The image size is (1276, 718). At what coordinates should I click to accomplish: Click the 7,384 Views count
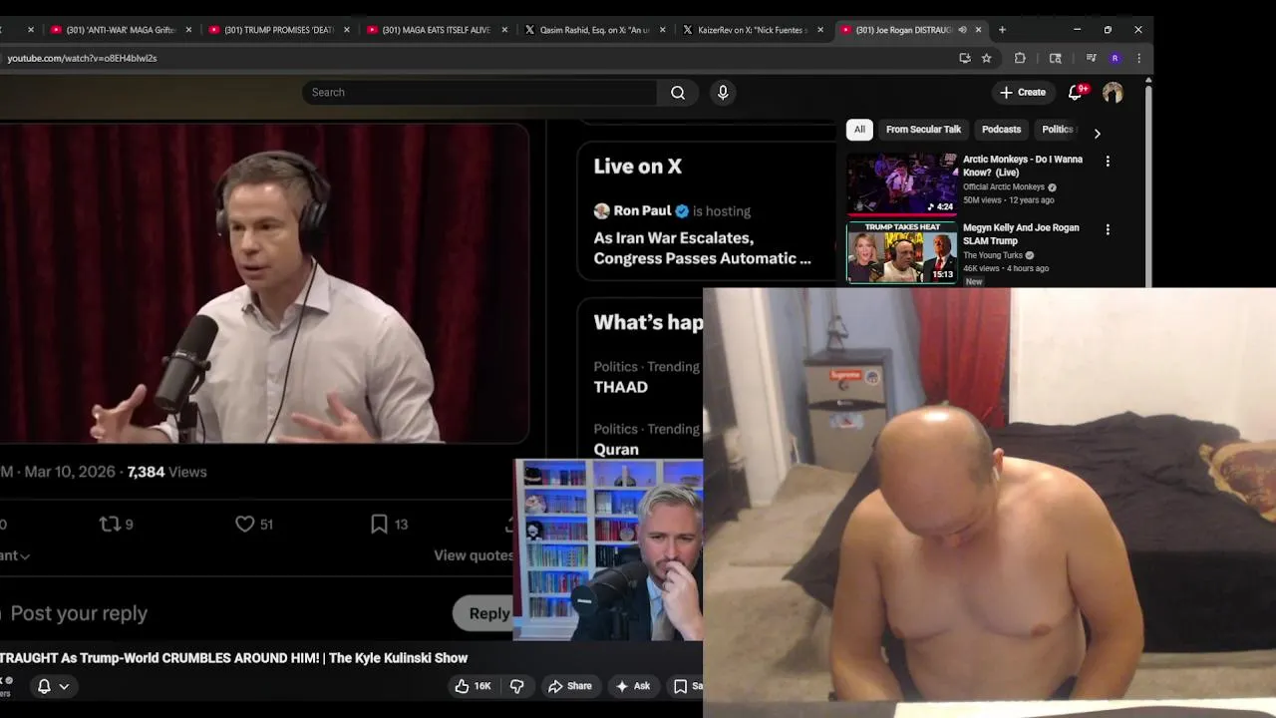click(166, 472)
